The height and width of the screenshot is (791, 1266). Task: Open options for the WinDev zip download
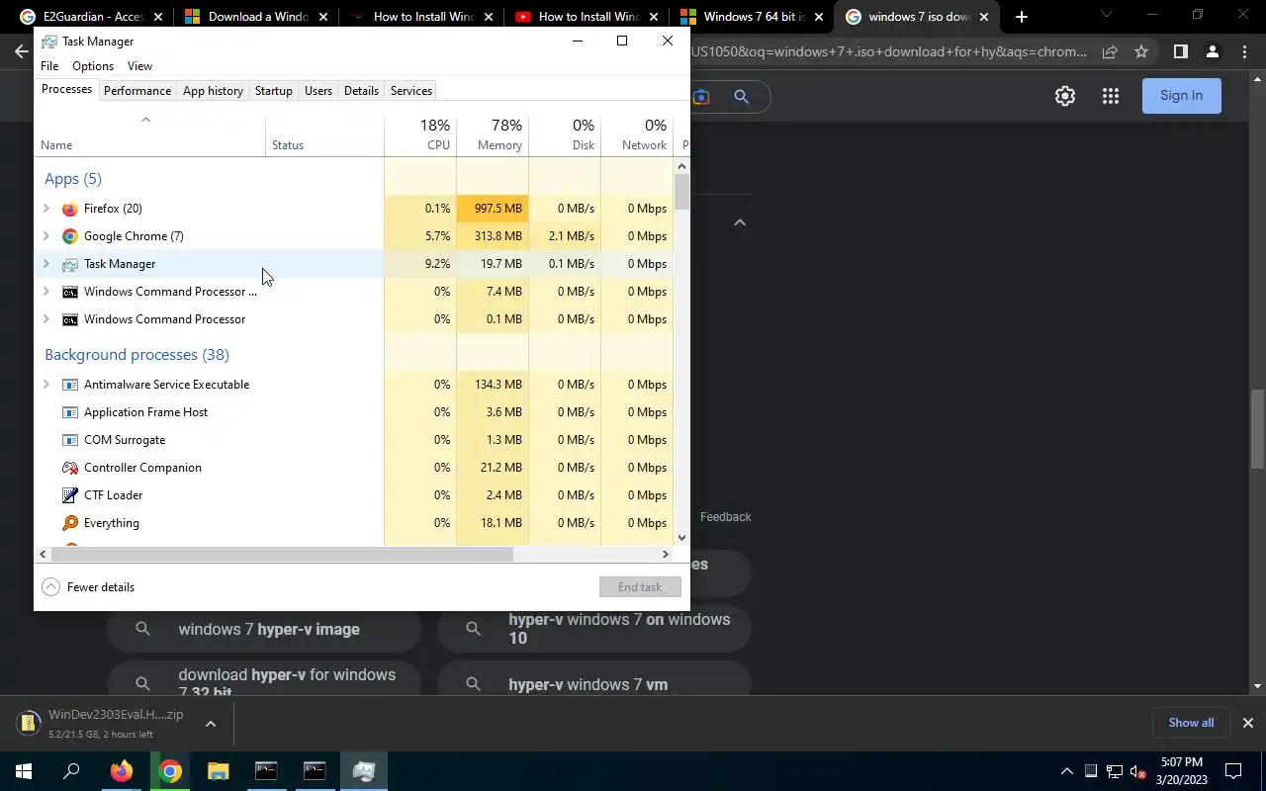(210, 724)
